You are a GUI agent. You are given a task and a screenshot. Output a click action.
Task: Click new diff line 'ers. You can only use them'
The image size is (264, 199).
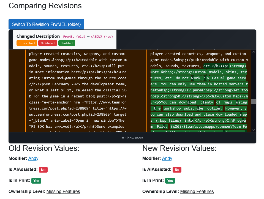(x=199, y=84)
